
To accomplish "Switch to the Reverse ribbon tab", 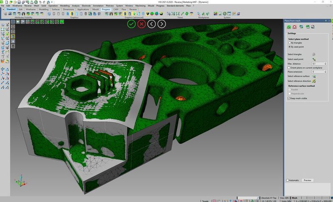I will coord(133,9).
